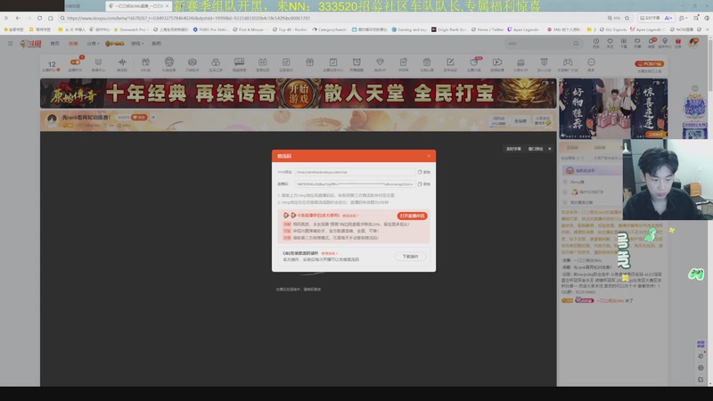Viewport: 713px width, 401px height.
Task: Click the green gamepad floating icon
Action: pyautogui.click(x=696, y=274)
